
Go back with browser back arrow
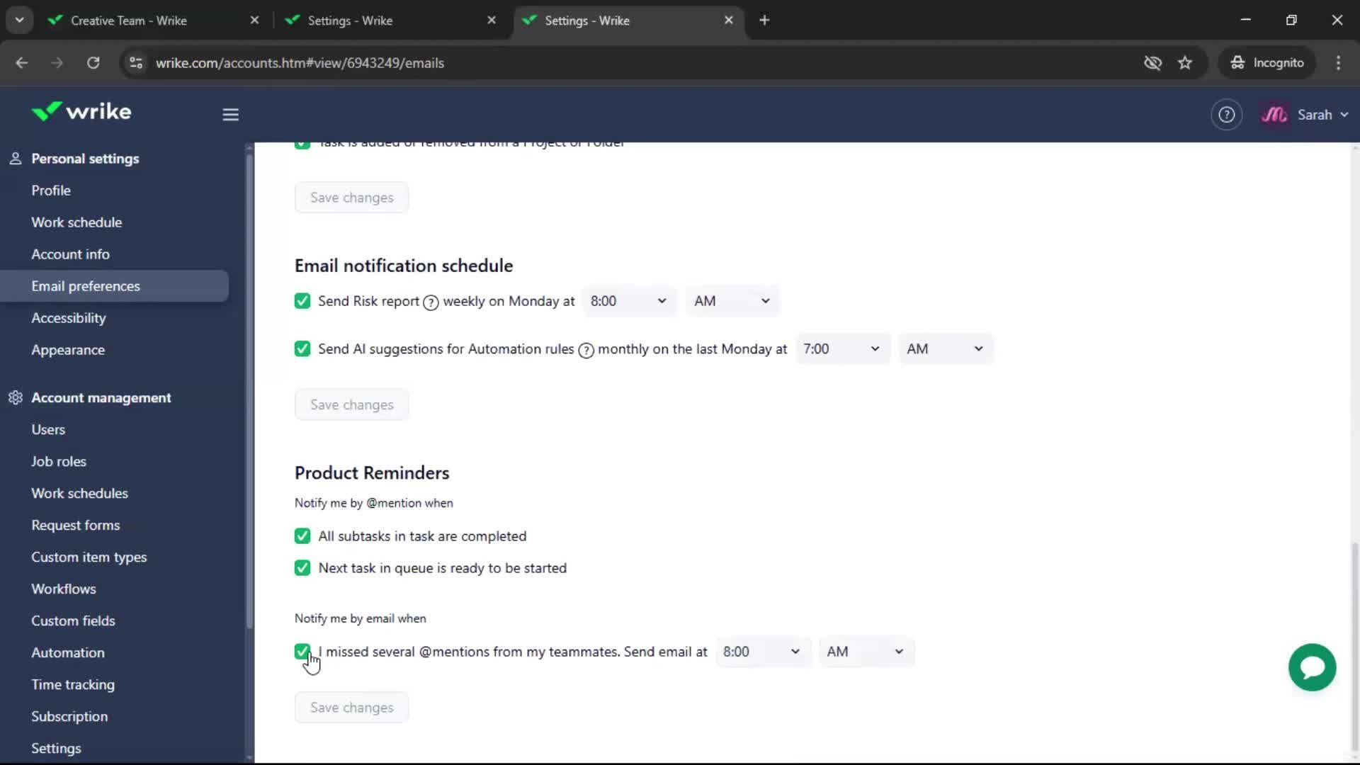pos(22,63)
